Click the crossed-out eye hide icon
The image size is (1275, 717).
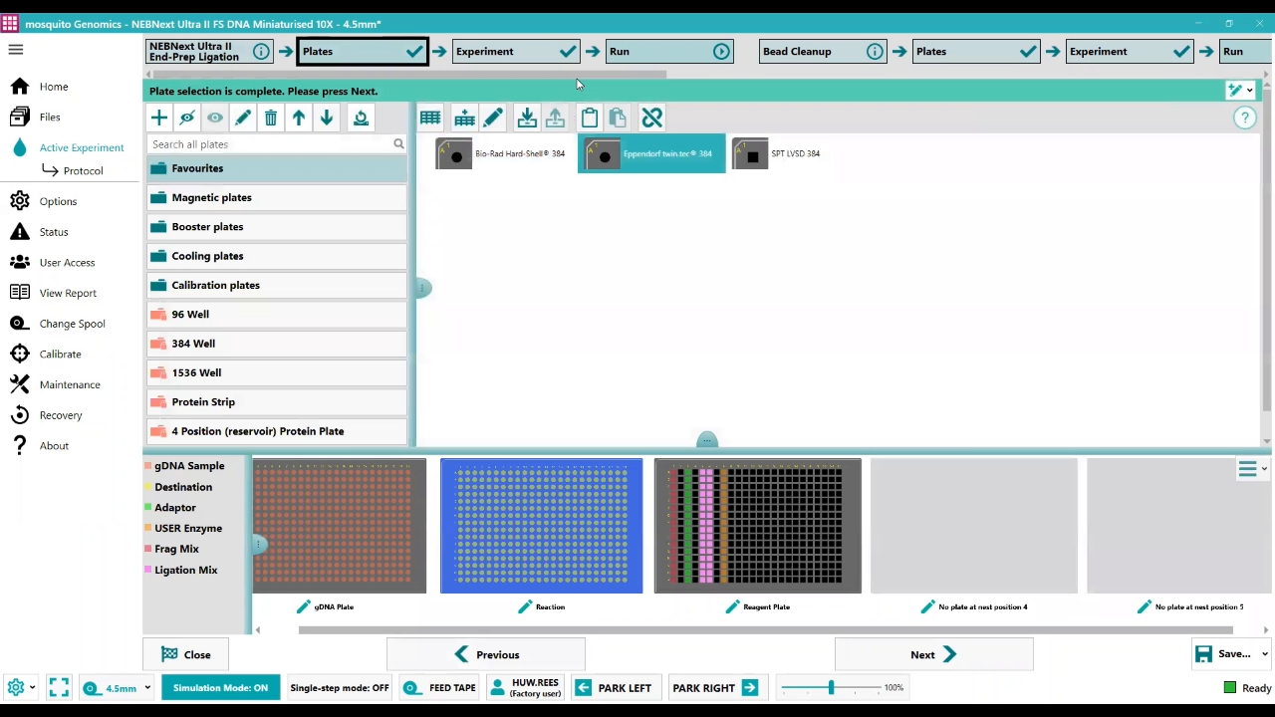click(x=187, y=119)
